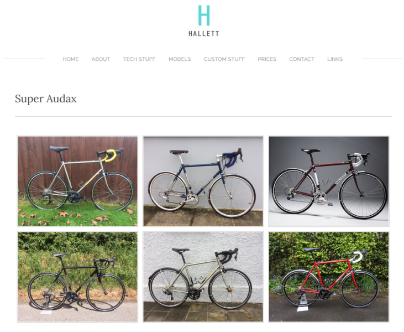View the grey-green bike by white wall photo
Viewport: 404px width, 332px height.
point(203,277)
